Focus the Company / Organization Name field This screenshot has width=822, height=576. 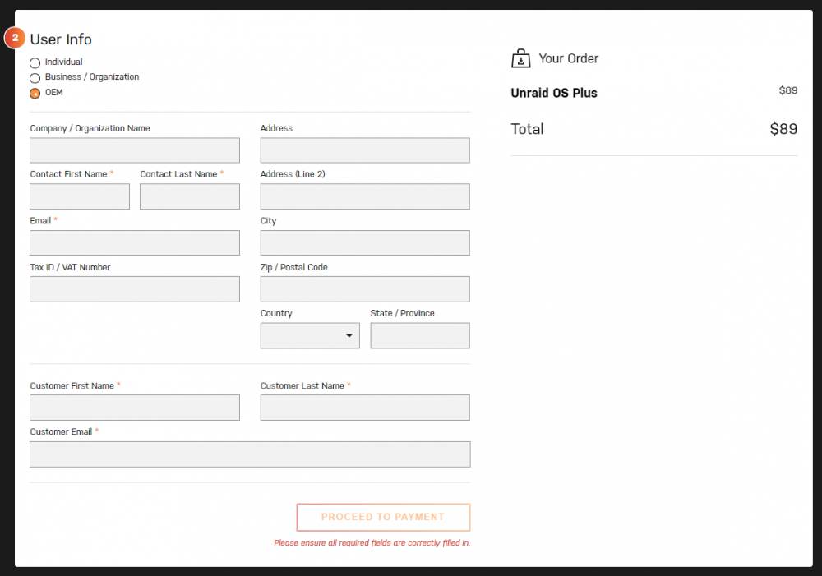coord(135,150)
